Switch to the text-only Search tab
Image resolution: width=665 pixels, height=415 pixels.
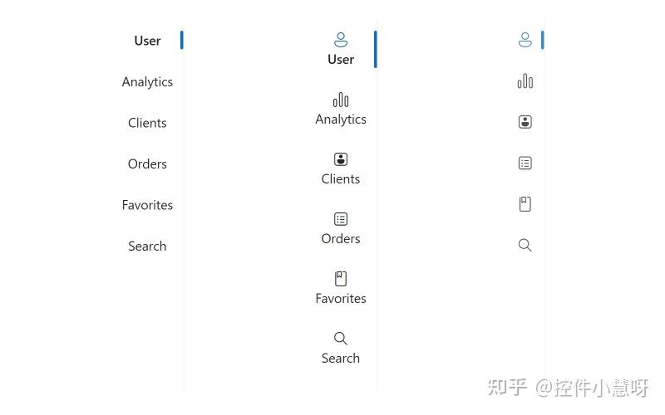tap(147, 247)
